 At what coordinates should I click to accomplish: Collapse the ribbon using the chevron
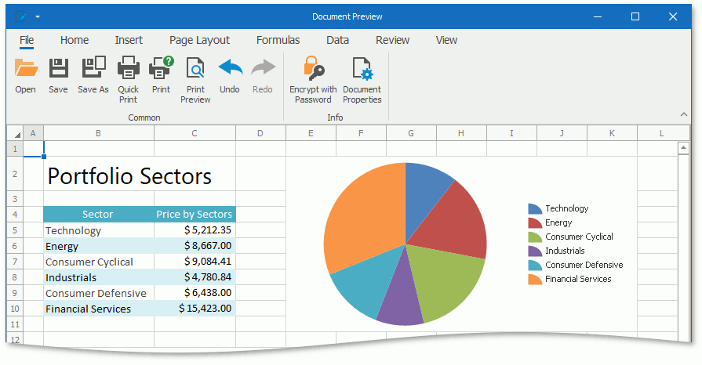click(683, 114)
